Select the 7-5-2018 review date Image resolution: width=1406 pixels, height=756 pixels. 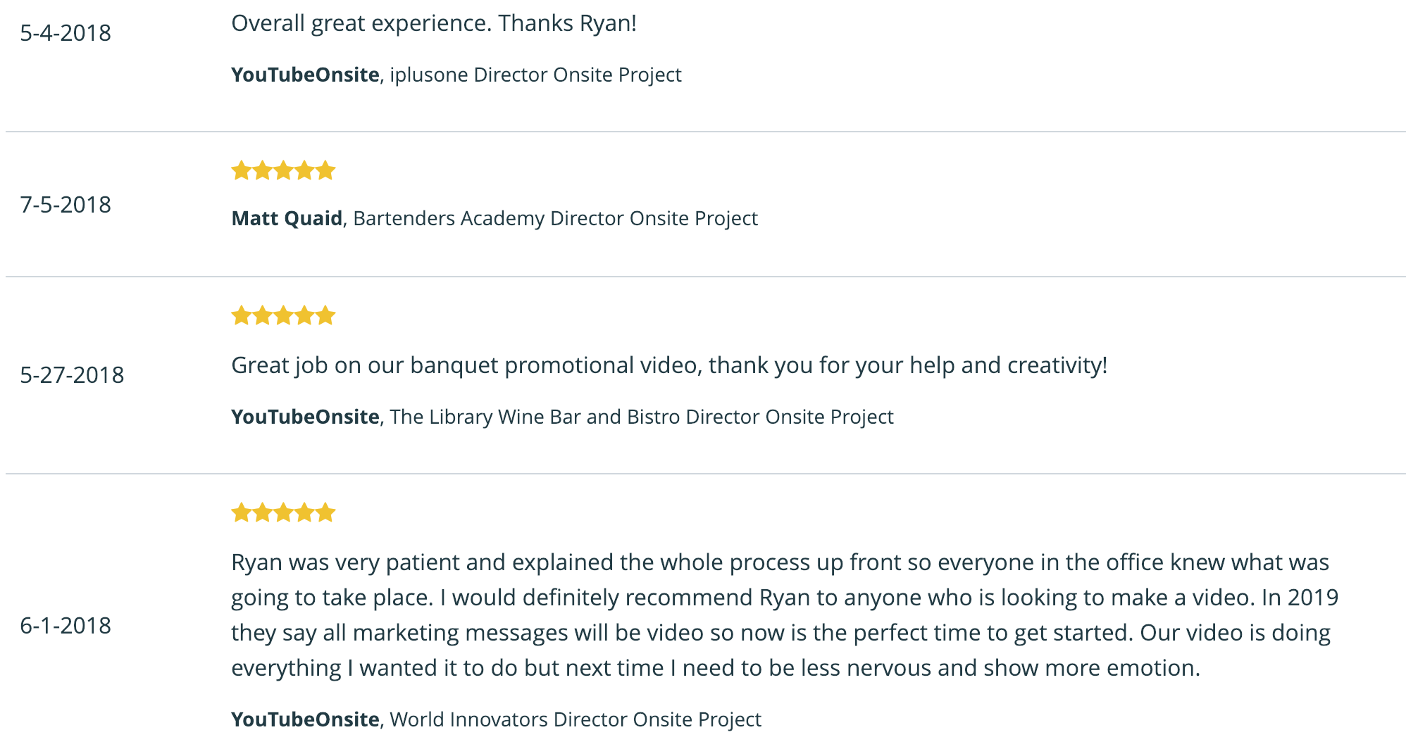click(x=66, y=205)
